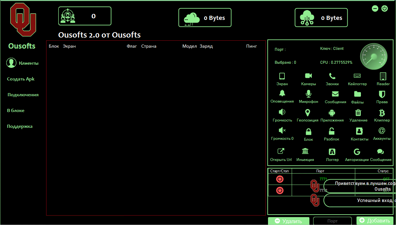This screenshot has height=225, width=396.
Task: Select the Микрофон microphone icon
Action: click(x=308, y=93)
